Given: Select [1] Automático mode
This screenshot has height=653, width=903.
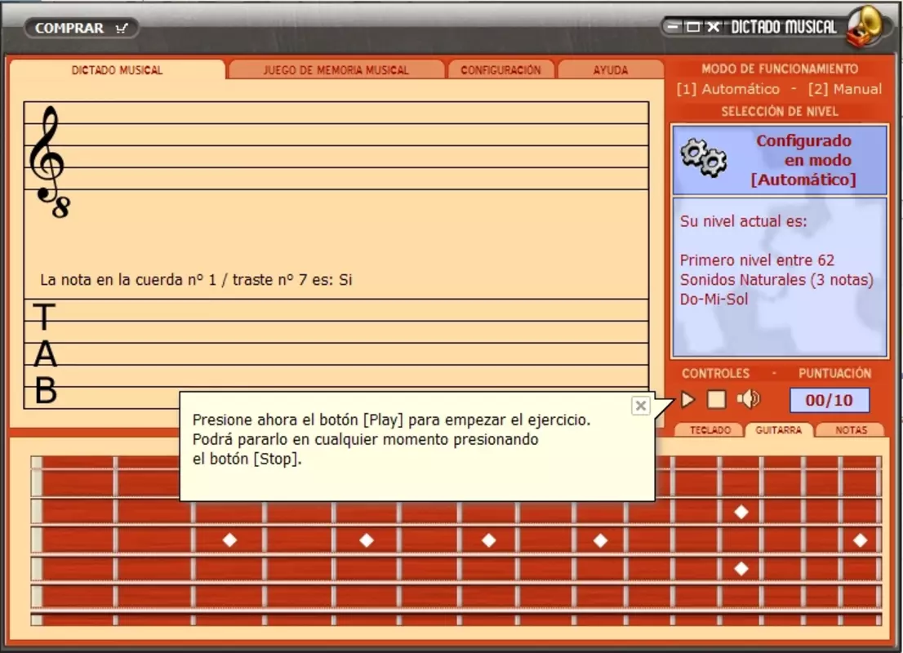Looking at the screenshot, I should tap(728, 89).
